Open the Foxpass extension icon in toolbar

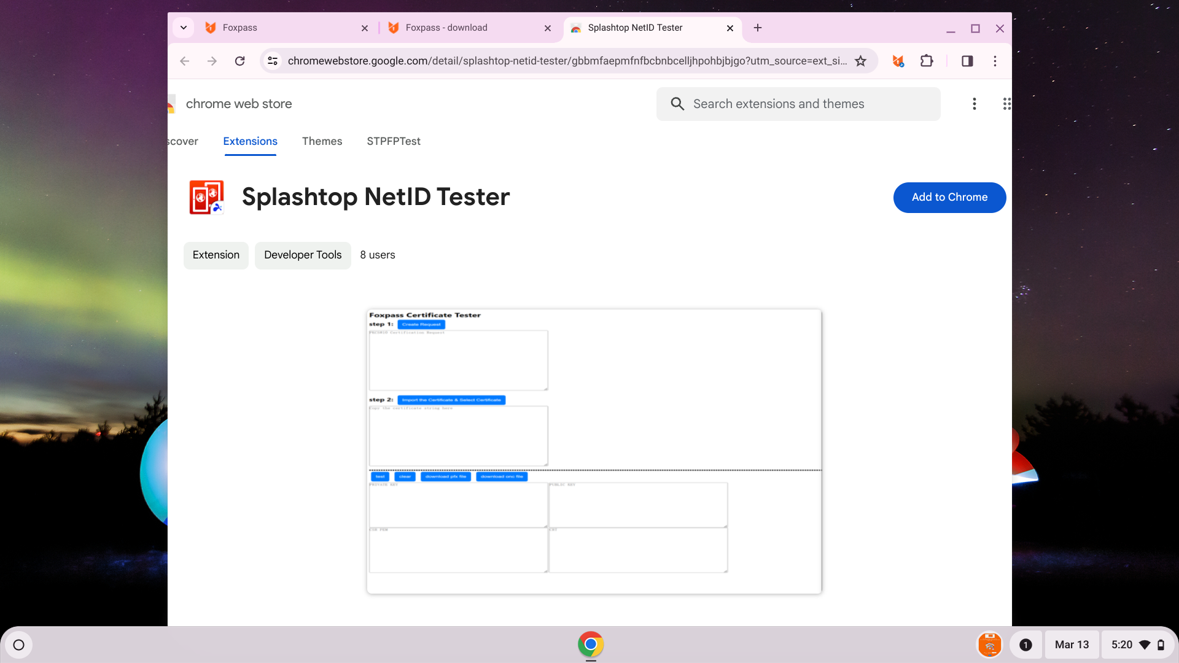point(898,61)
